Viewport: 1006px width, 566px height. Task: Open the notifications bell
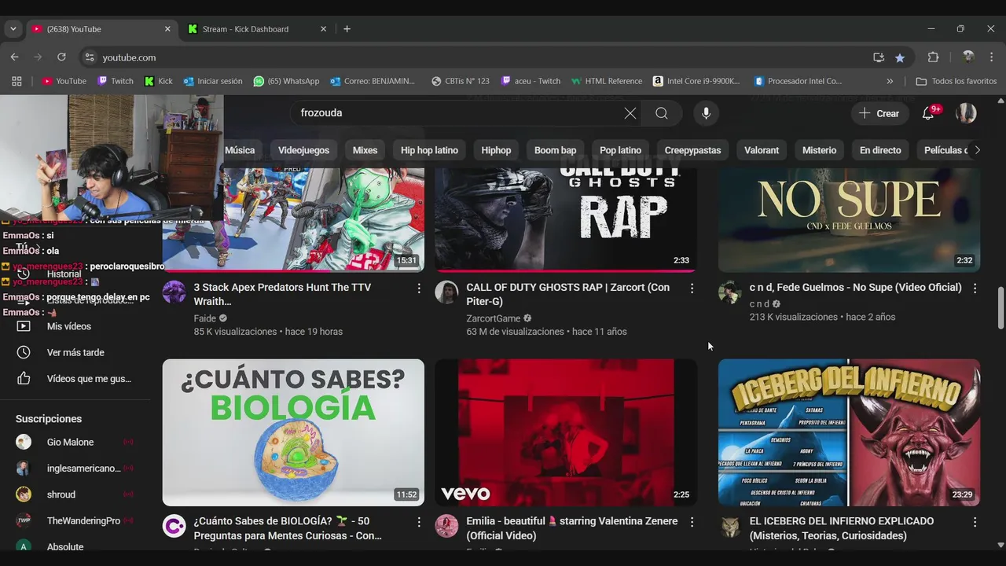(928, 113)
